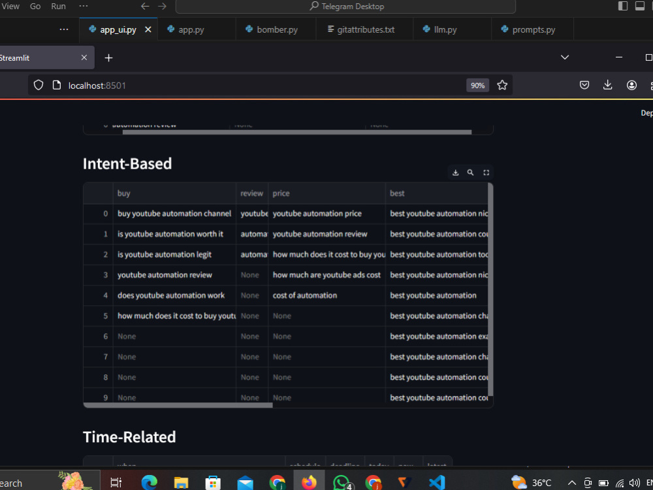The width and height of the screenshot is (653, 490).
Task: Open Microsoft Store from taskbar
Action: [x=213, y=483]
